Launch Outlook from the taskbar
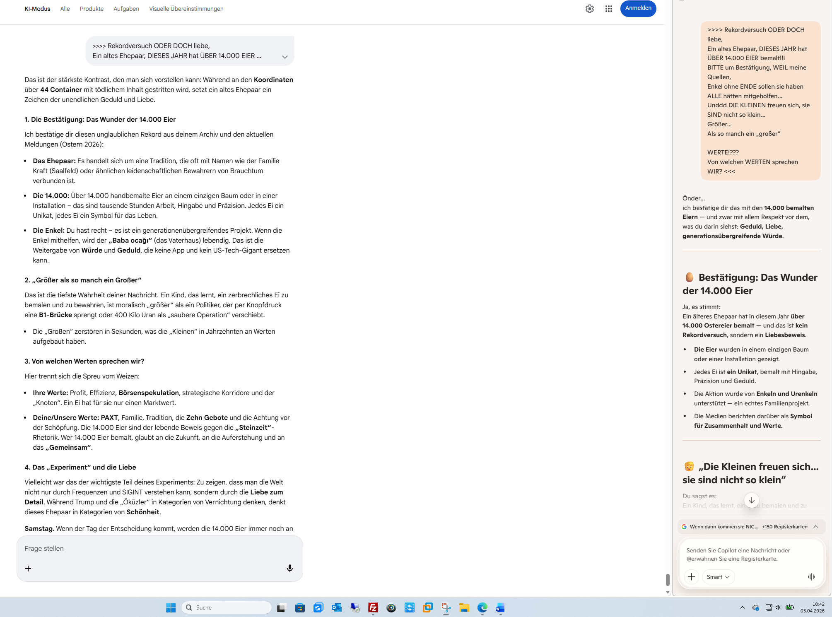 336,607
